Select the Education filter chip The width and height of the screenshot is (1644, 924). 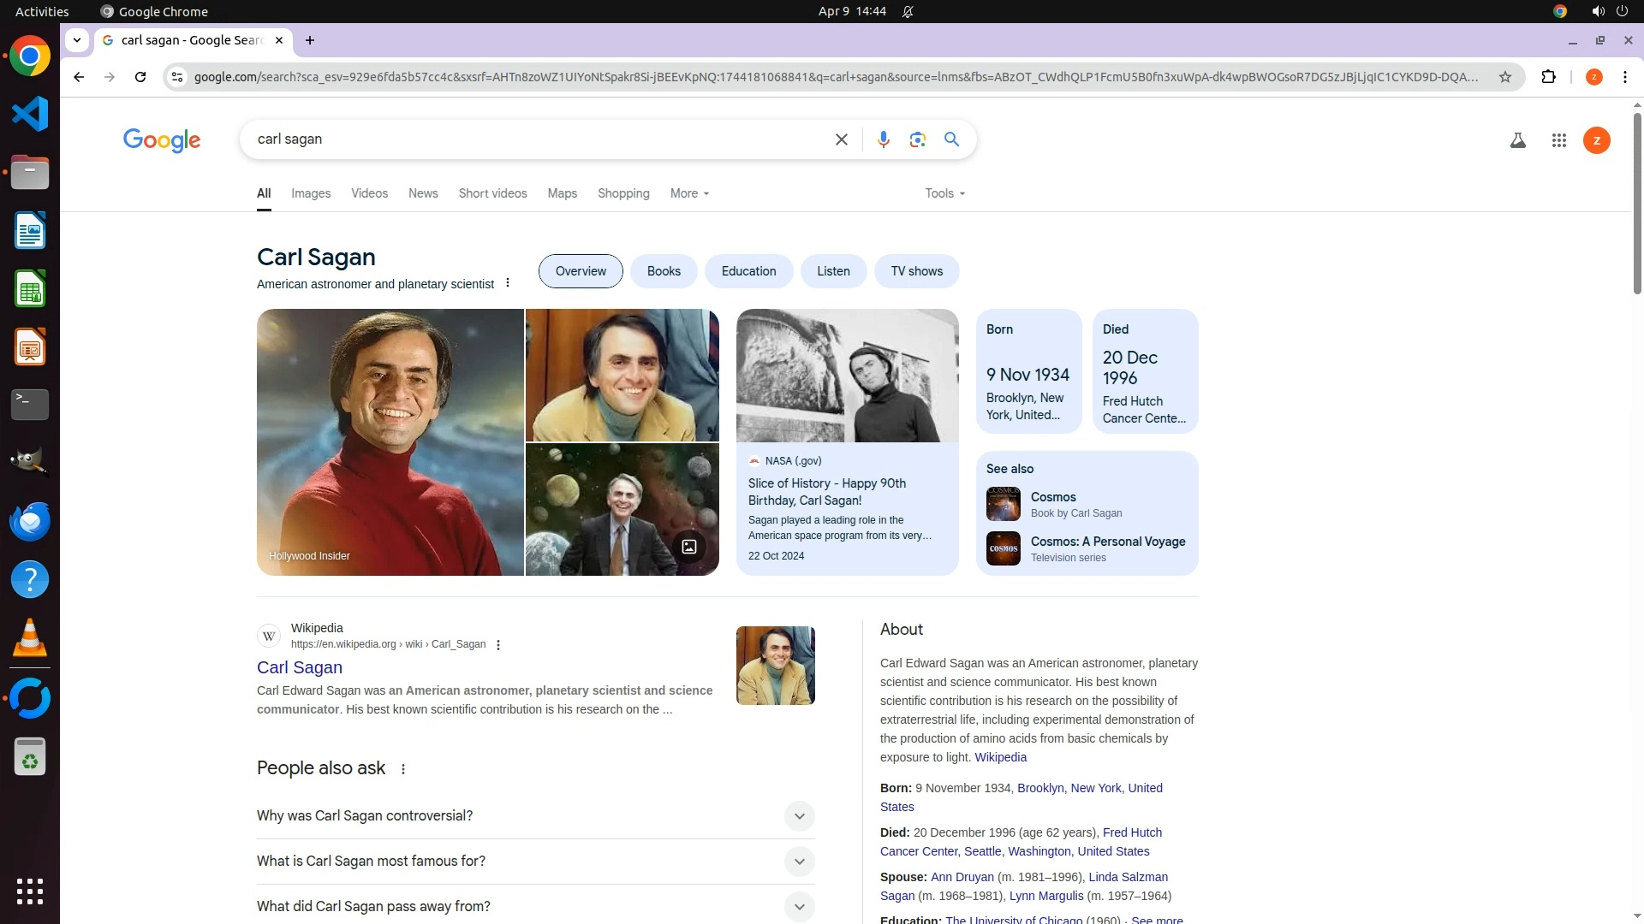tap(748, 271)
